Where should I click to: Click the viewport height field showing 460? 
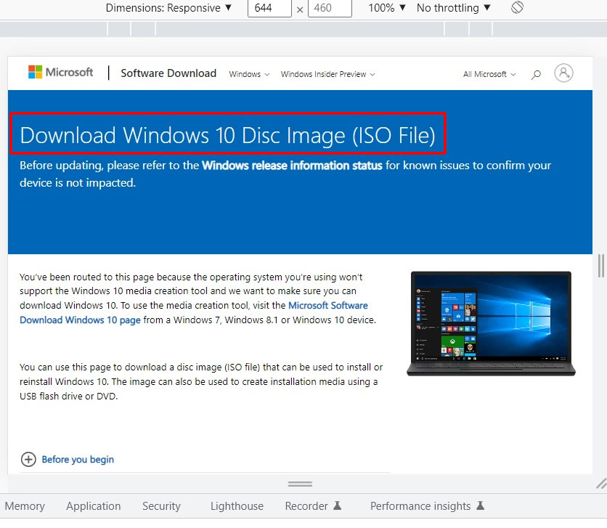(330, 8)
